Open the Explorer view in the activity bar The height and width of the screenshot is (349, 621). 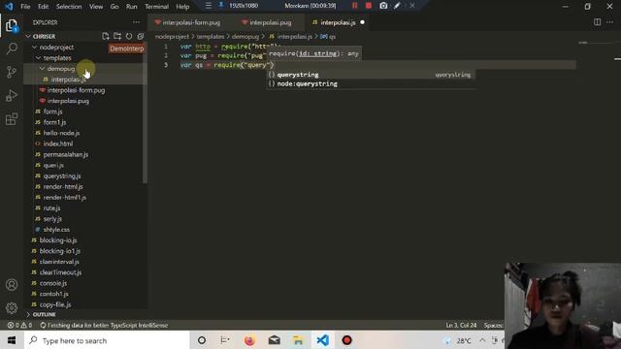pos(12,26)
